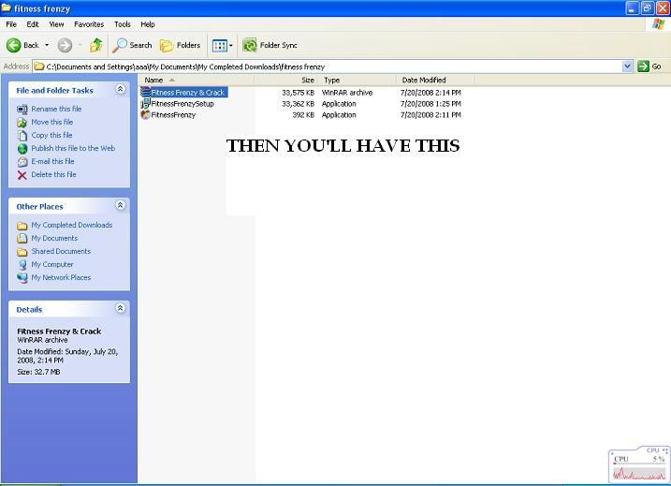Open the Views dropdown button
Screen dimensions: 671x486
[x=222, y=45]
